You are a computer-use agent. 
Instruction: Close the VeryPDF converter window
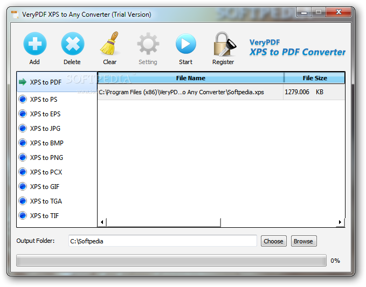click(339, 12)
